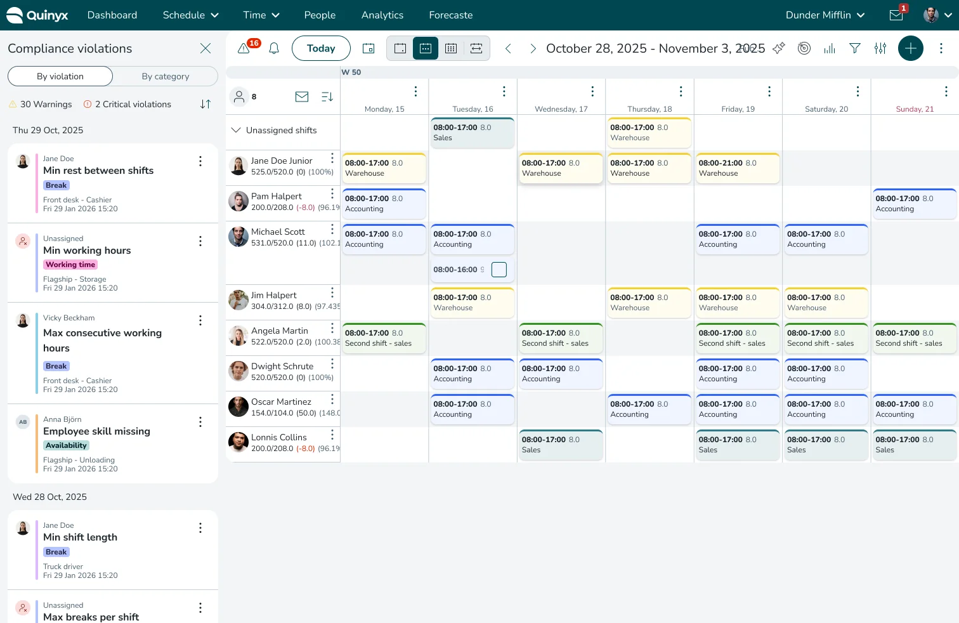Show violations By category
The image size is (959, 623).
click(166, 76)
